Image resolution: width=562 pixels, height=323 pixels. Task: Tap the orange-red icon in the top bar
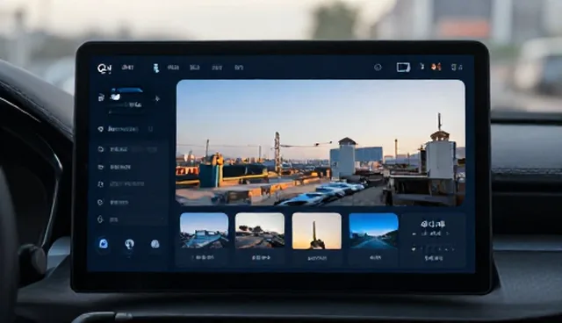click(436, 67)
